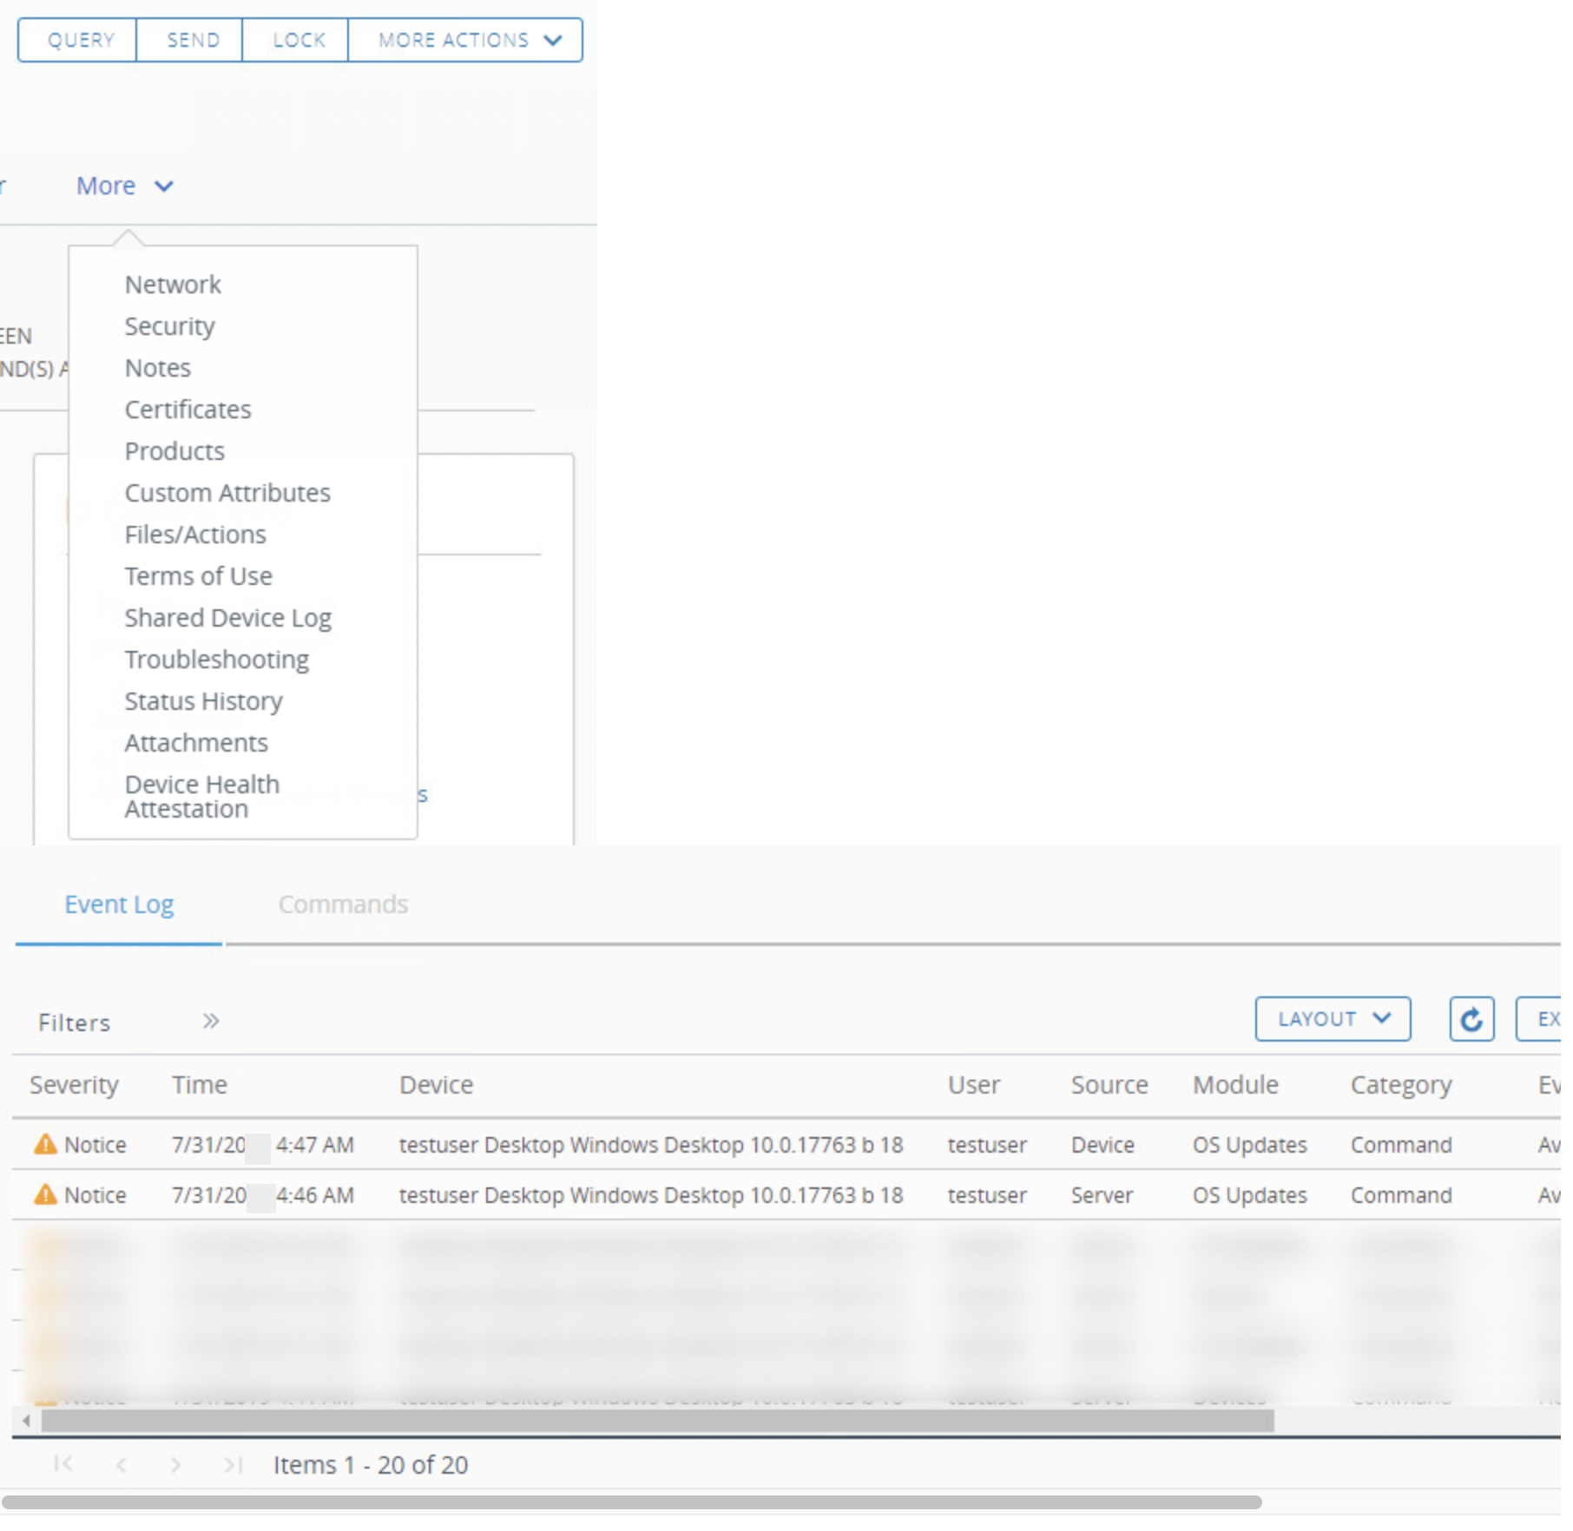This screenshot has width=1573, height=1531.
Task: Collapse the More menu
Action: (x=124, y=185)
